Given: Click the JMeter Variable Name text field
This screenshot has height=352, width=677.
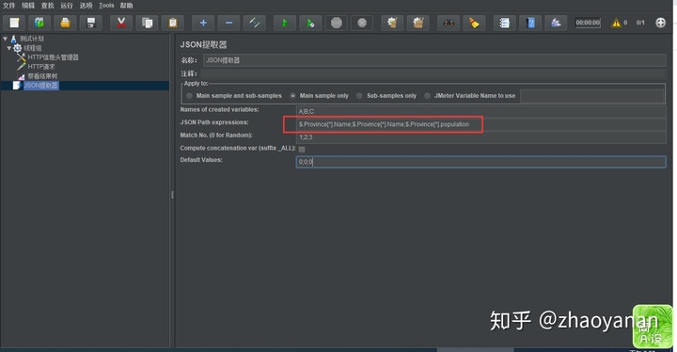Looking at the screenshot, I should (x=592, y=96).
